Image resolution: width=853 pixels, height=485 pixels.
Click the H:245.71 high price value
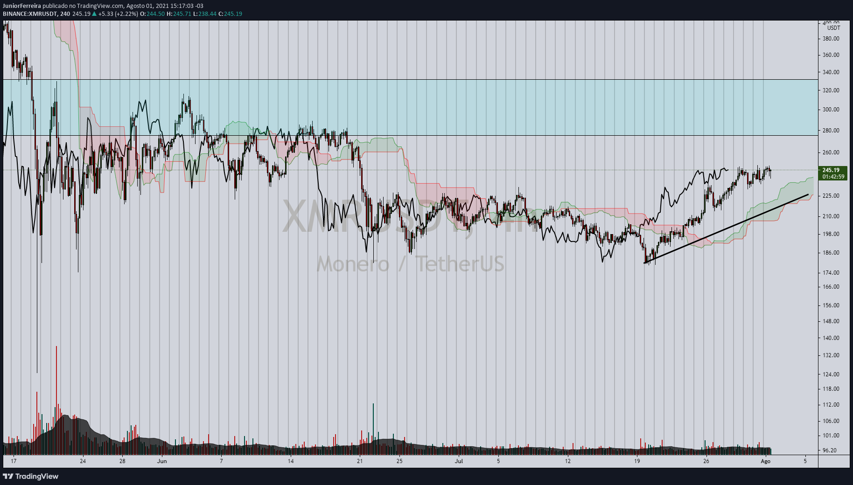[179, 14]
